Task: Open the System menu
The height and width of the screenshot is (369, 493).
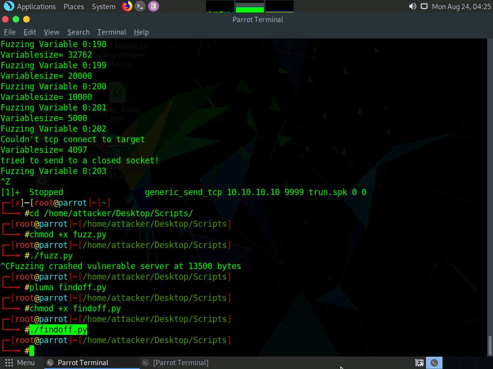Action: click(104, 7)
